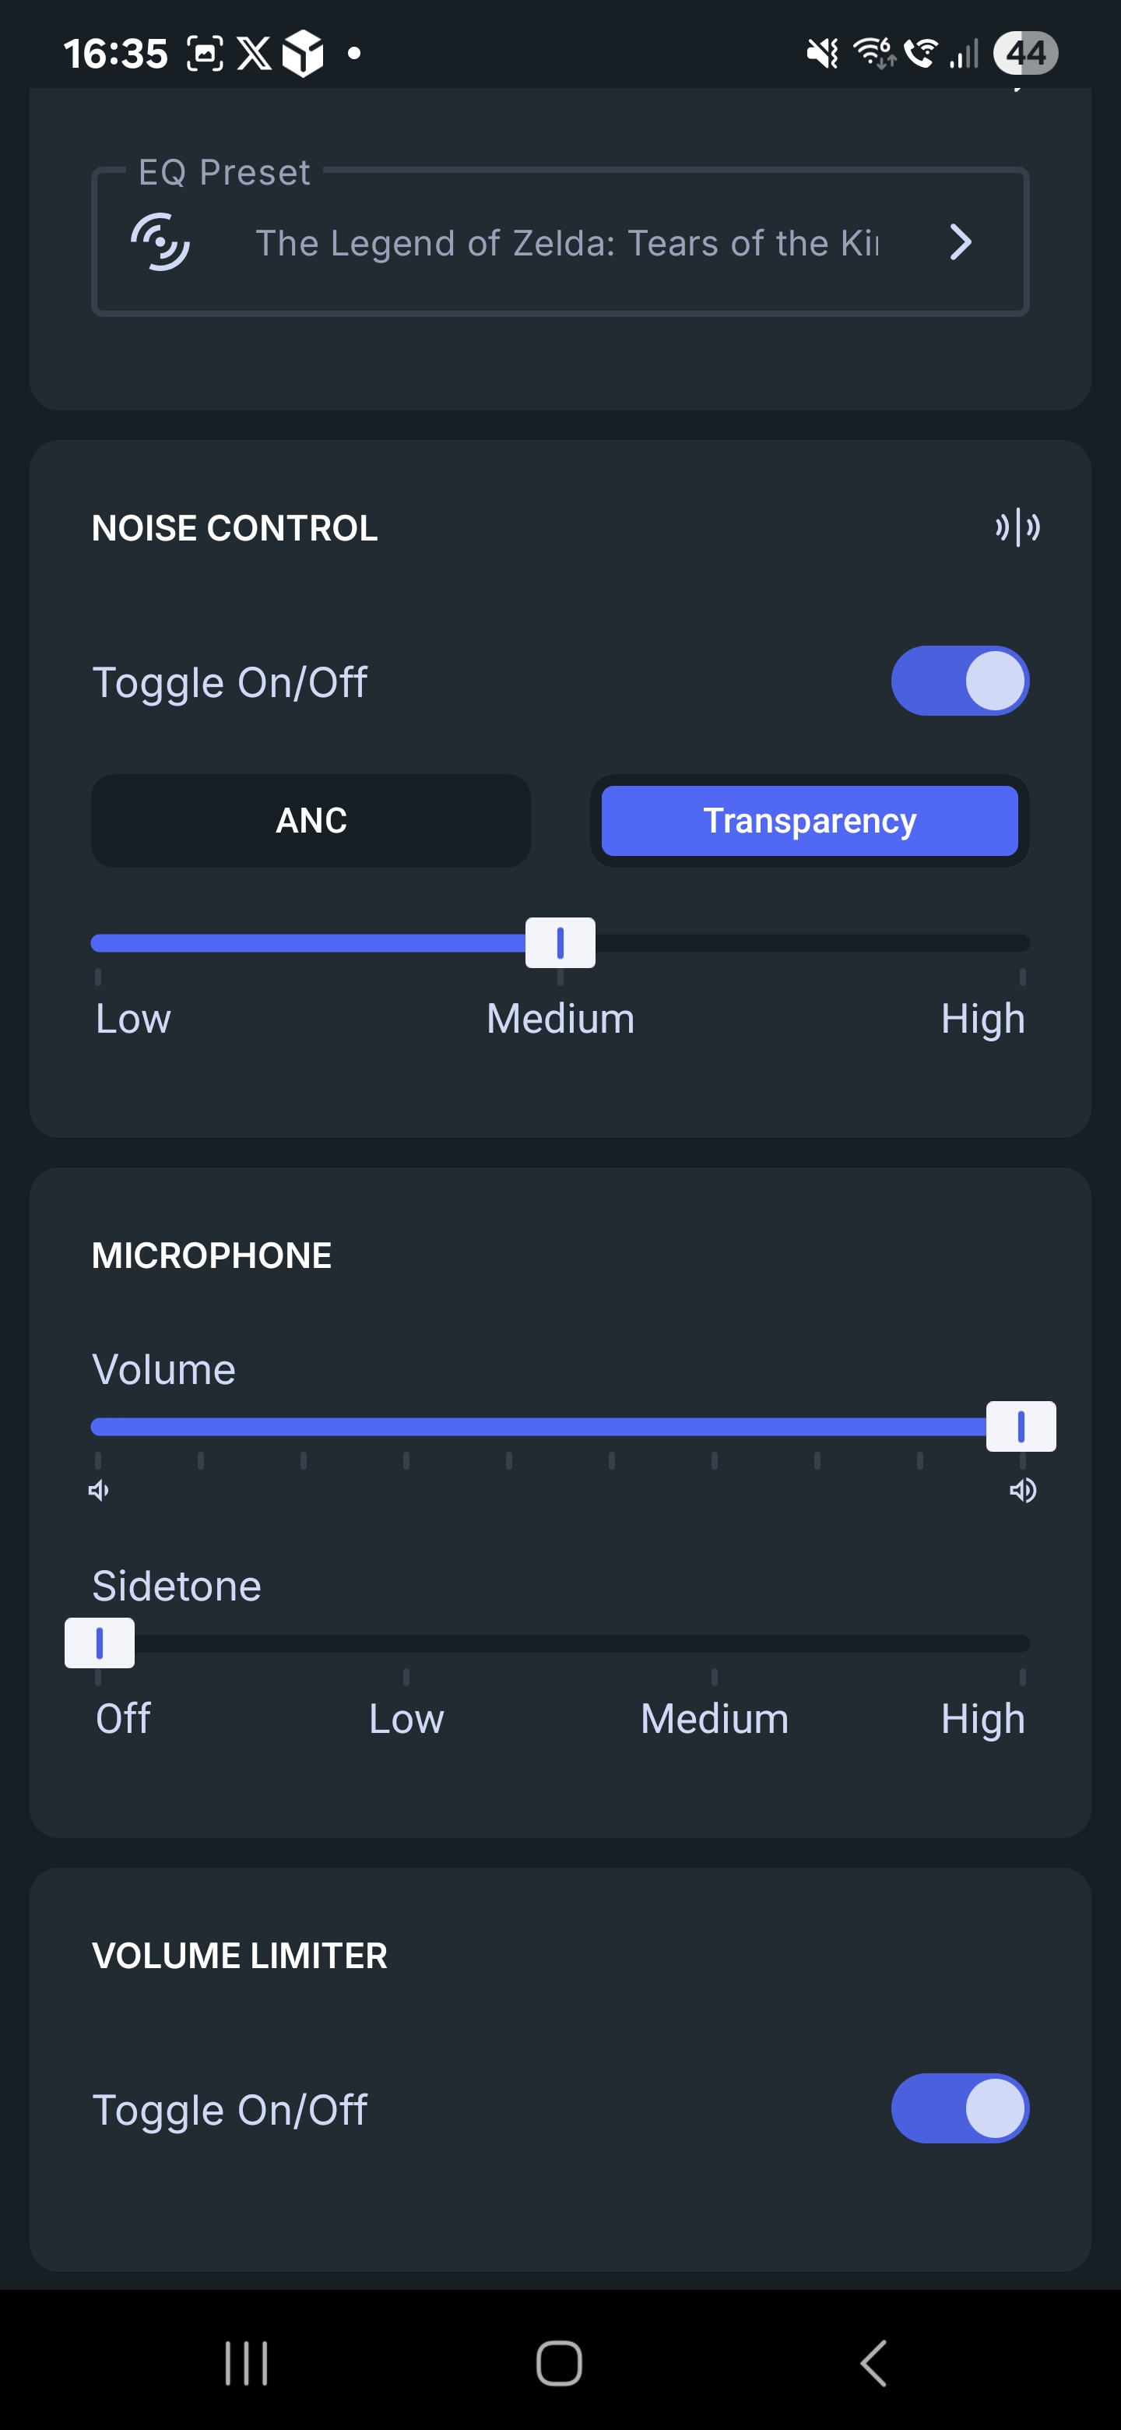Open EQ preset list with chevron
The width and height of the screenshot is (1121, 2430).
point(961,242)
